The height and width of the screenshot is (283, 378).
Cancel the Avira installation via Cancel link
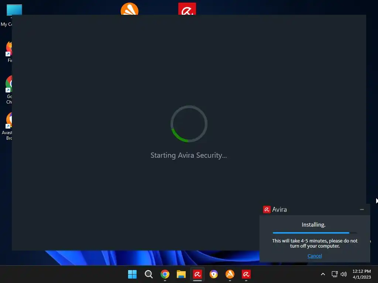pyautogui.click(x=315, y=256)
